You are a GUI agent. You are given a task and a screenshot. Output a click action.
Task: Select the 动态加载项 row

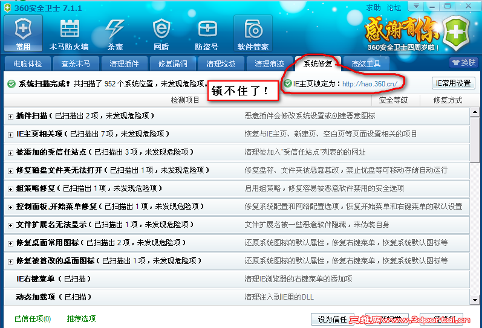[x=236, y=297]
